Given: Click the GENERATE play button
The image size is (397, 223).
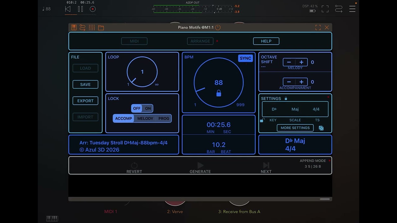Looking at the screenshot, I should (x=200, y=168).
